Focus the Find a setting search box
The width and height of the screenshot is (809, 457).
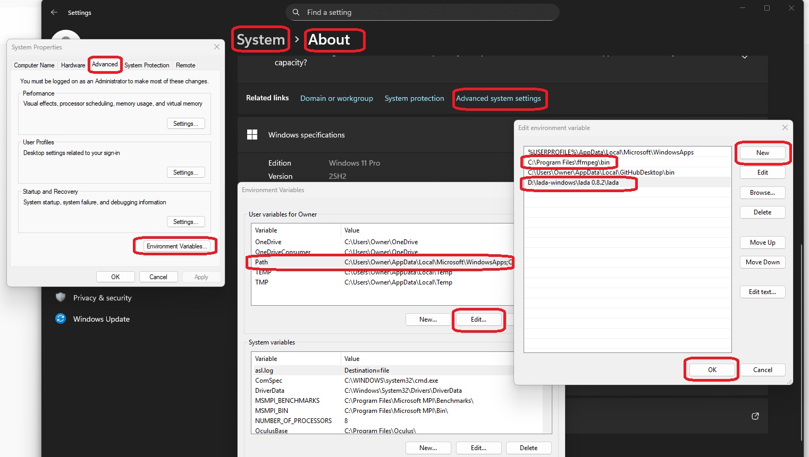(423, 12)
